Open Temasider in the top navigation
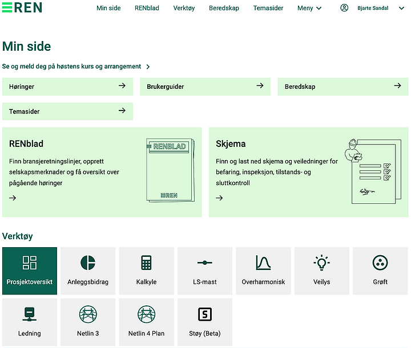The image size is (411, 348). tap(268, 8)
